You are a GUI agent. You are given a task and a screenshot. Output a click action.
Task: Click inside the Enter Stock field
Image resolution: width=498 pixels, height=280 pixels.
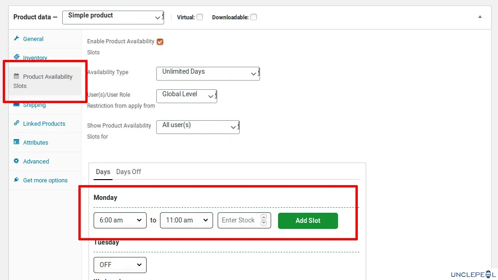coord(237,220)
